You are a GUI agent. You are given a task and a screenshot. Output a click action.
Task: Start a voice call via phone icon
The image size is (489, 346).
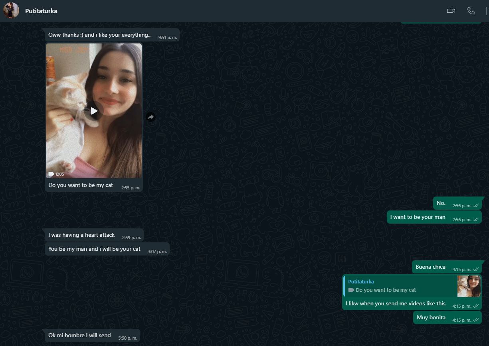(471, 11)
